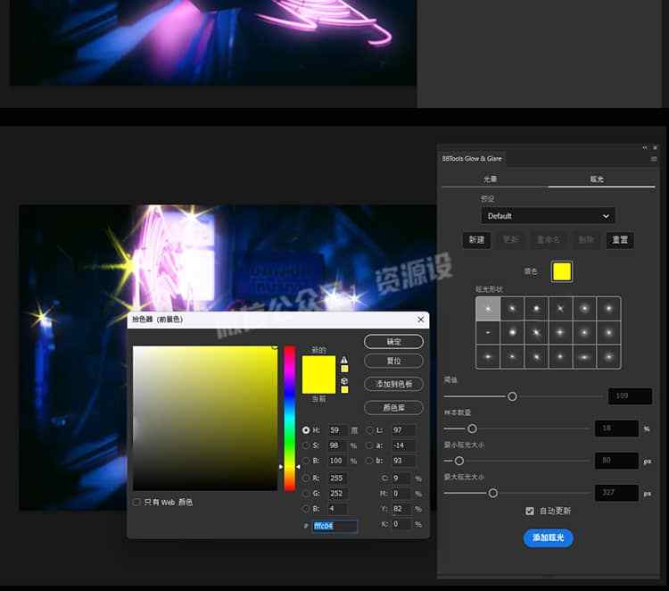Image resolution: width=669 pixels, height=591 pixels.
Task: Collapse the panel using the double-arrow icon
Action: tap(644, 147)
